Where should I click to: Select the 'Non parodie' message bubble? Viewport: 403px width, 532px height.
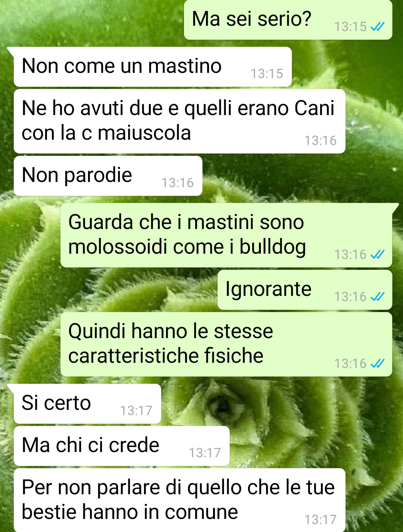click(x=108, y=176)
